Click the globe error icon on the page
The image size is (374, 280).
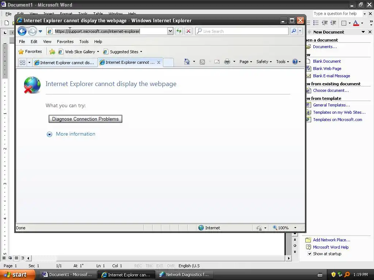coord(32,85)
